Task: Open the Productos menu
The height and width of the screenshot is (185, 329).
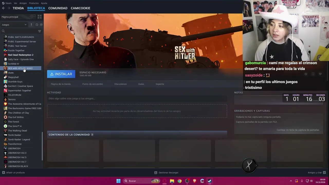Action: point(34,3)
